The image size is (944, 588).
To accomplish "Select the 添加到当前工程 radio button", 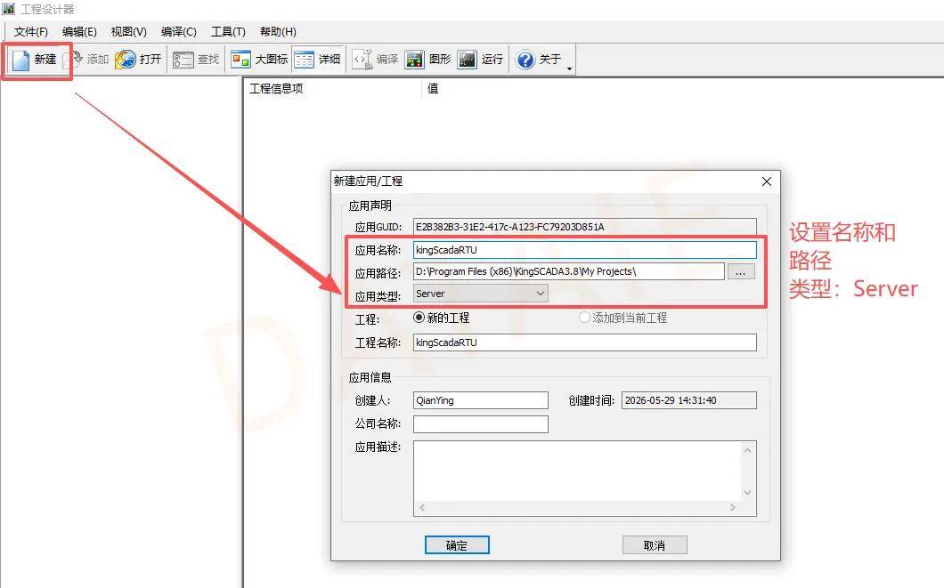I will coord(584,318).
